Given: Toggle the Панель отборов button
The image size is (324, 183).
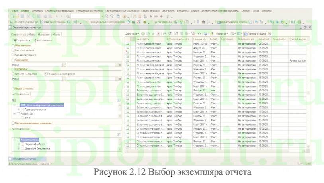Looking at the screenshot, I should tap(256, 34).
